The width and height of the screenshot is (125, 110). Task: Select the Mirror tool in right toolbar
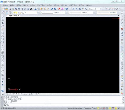pos(122,40)
